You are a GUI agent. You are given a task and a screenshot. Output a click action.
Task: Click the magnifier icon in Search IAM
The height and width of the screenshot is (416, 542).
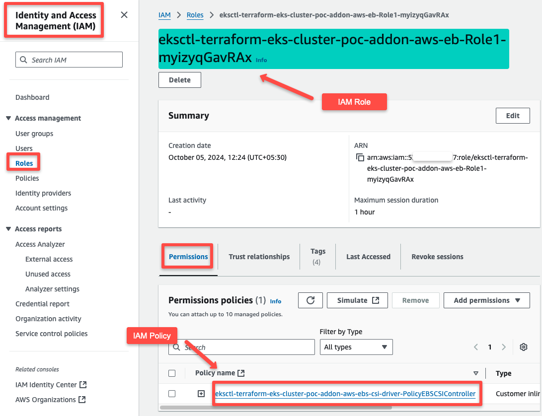(x=23, y=59)
